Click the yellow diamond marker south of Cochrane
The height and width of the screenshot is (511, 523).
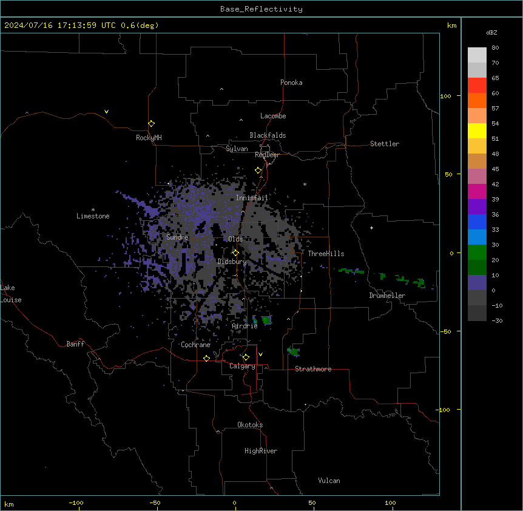[x=206, y=358]
